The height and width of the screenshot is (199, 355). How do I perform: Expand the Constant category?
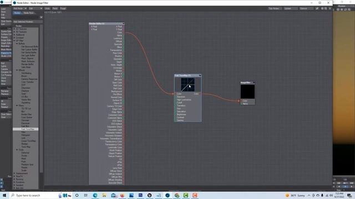tap(14, 38)
